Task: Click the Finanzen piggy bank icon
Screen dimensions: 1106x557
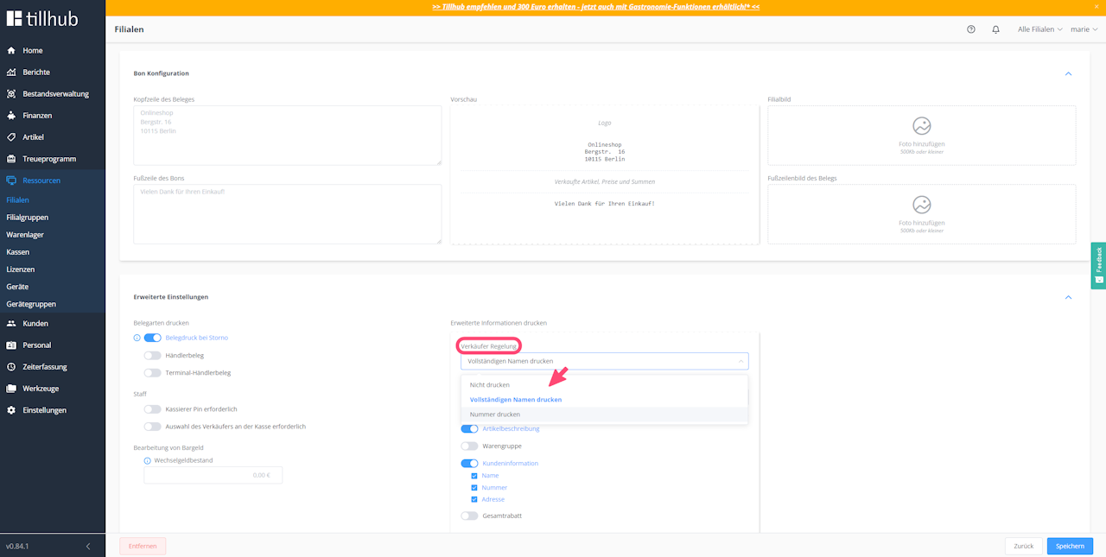Action: [x=11, y=116]
